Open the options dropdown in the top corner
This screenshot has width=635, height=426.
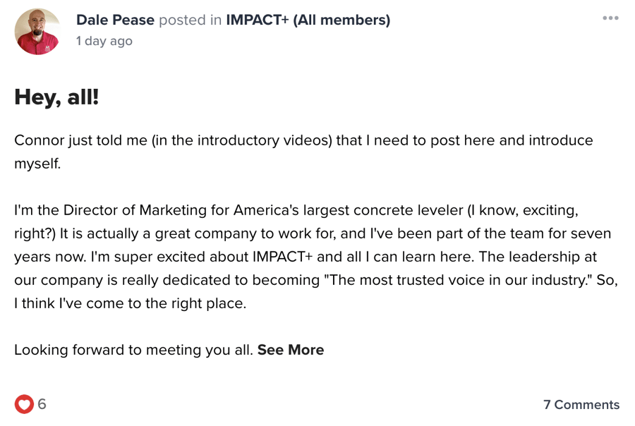click(611, 18)
